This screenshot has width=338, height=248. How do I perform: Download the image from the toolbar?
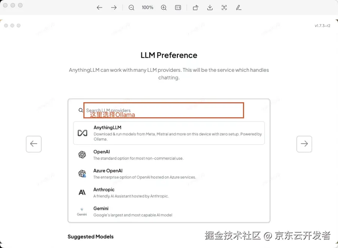(x=210, y=8)
